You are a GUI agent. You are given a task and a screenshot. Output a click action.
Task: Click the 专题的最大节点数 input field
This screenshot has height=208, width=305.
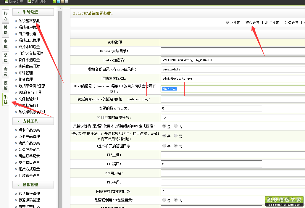(212, 108)
